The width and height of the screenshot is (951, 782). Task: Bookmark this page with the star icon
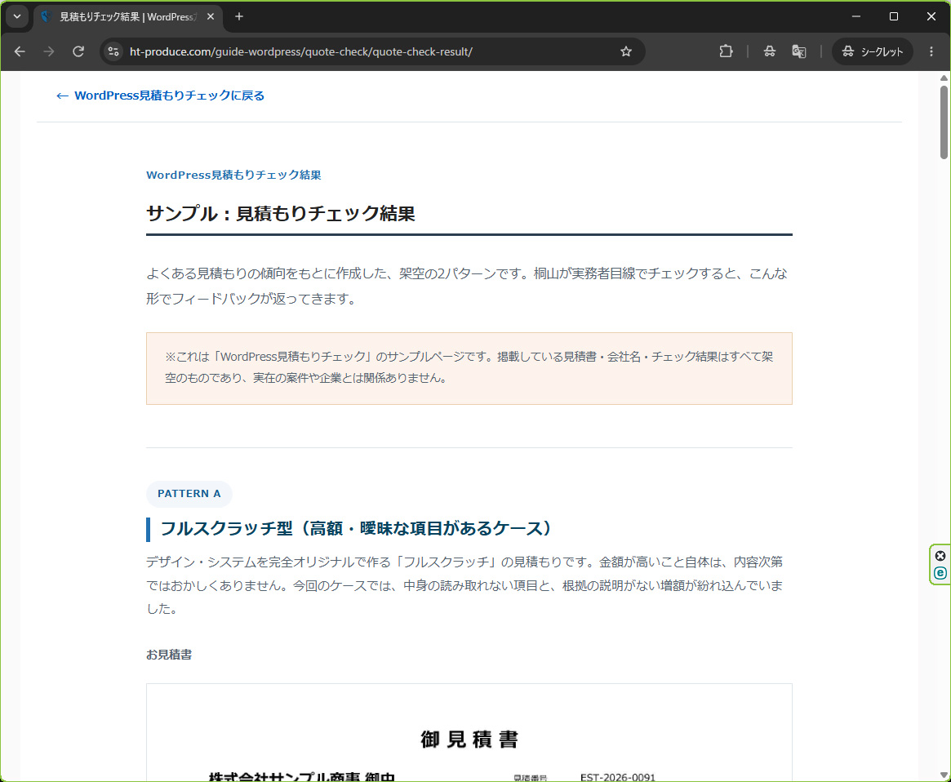click(626, 51)
